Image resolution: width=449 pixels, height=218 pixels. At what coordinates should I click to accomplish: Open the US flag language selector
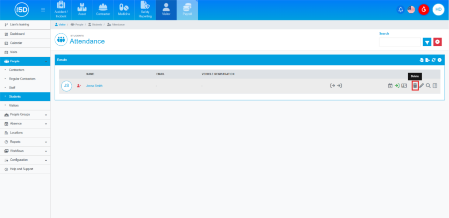click(411, 9)
